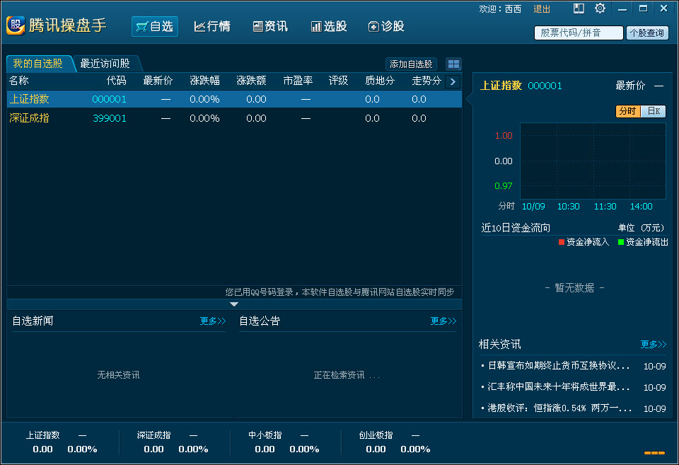This screenshot has height=465, width=679.
Task: Click the 添加自选股 button
Action: (x=411, y=64)
